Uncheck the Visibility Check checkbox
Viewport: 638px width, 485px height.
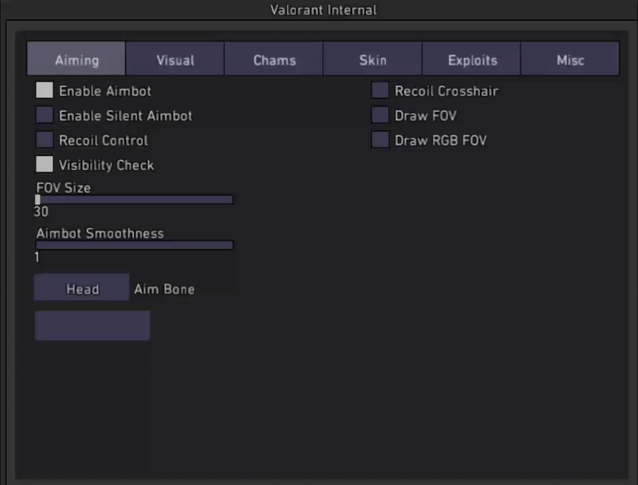pos(45,165)
